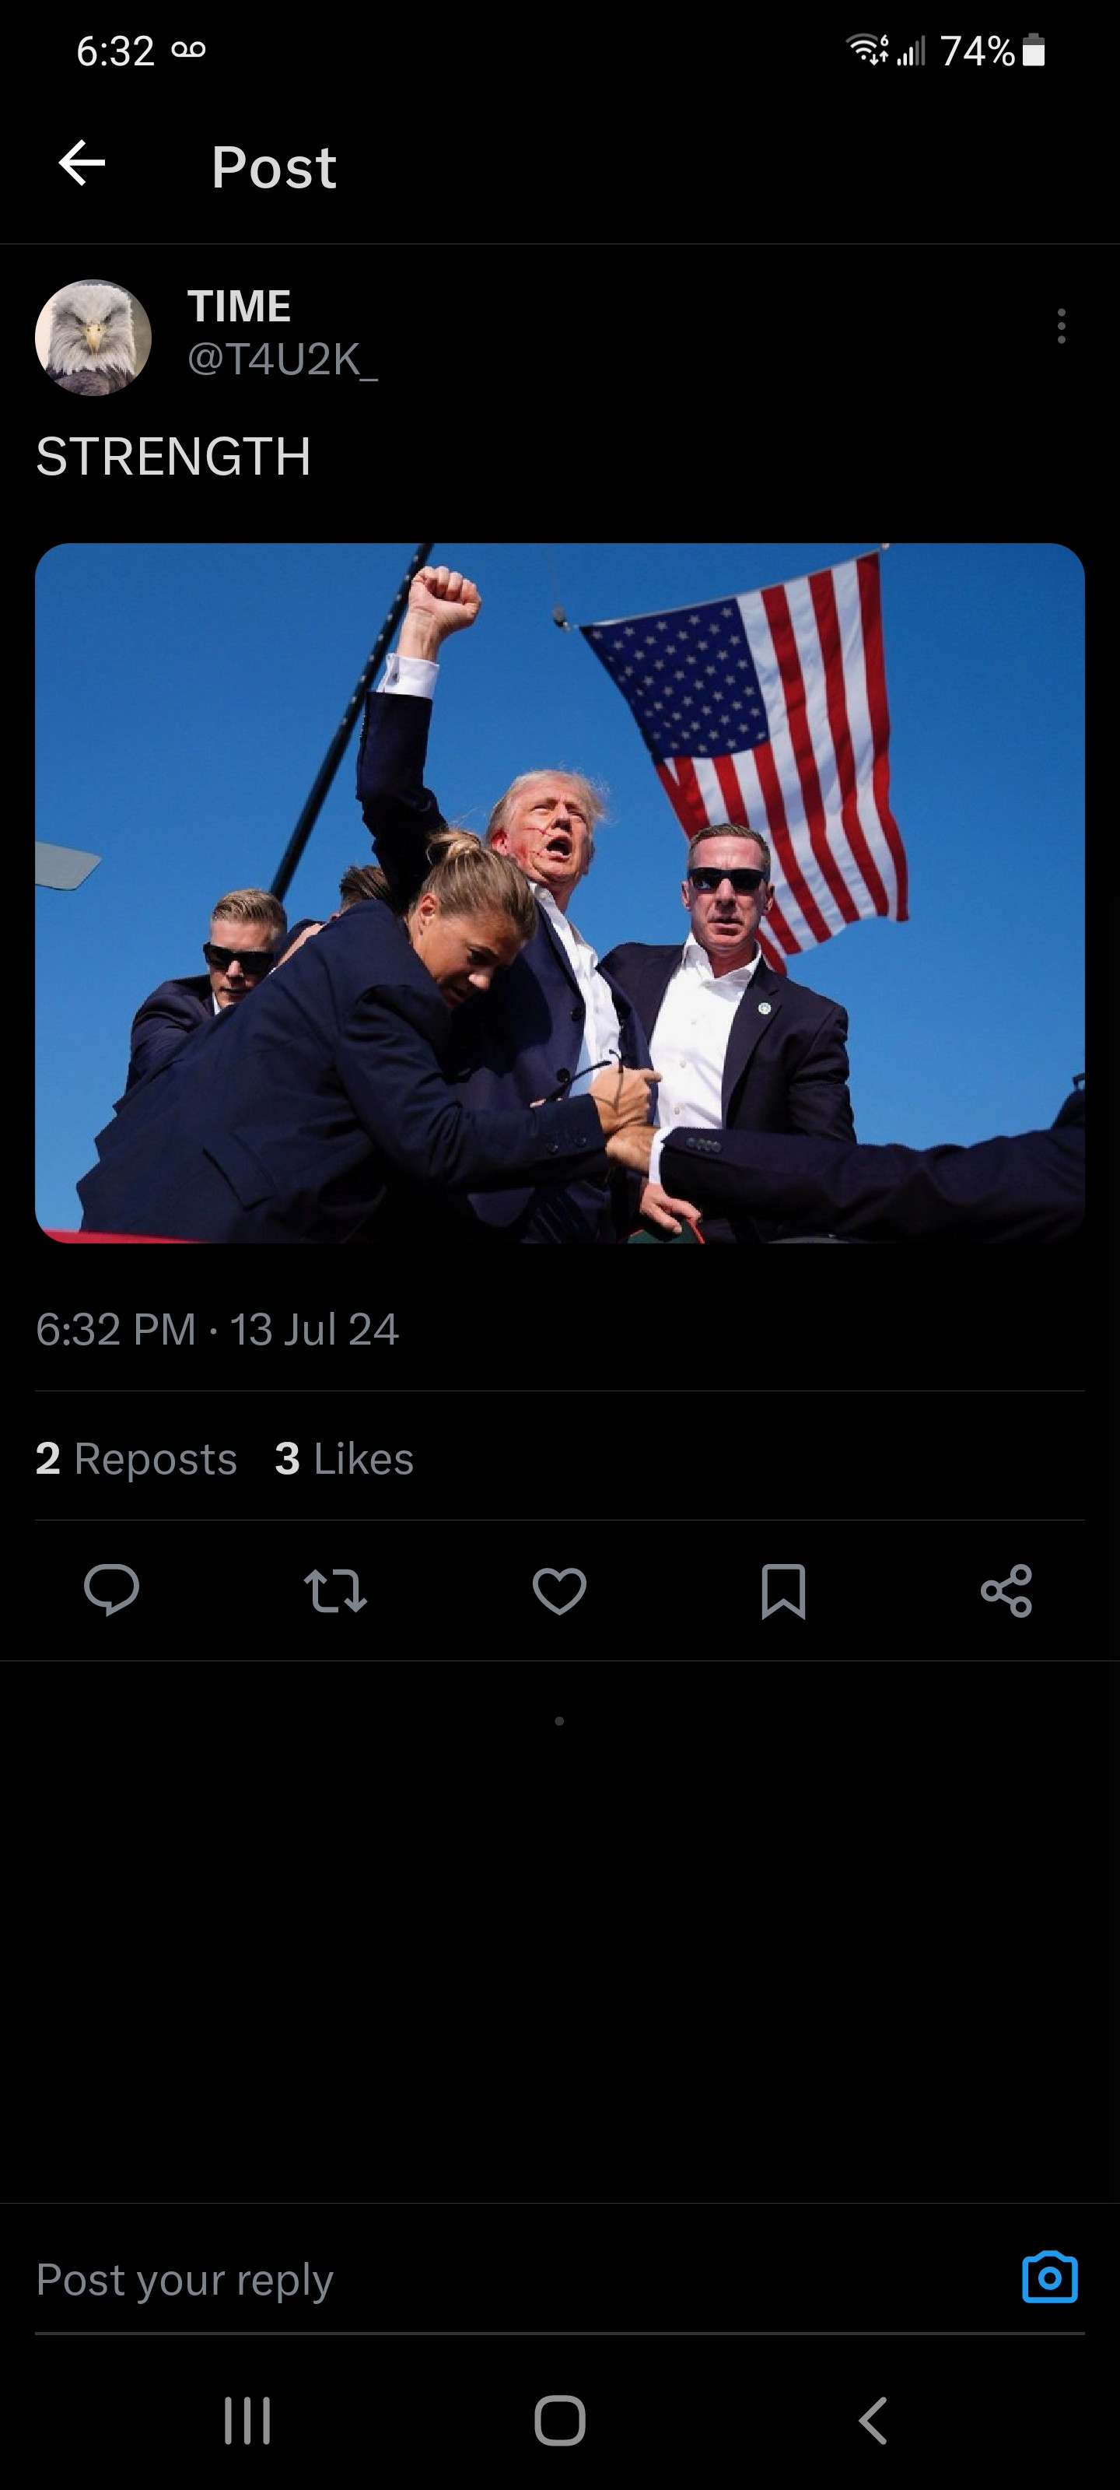The image size is (1120, 2490).
Task: Open the attached rally photo
Action: click(559, 893)
